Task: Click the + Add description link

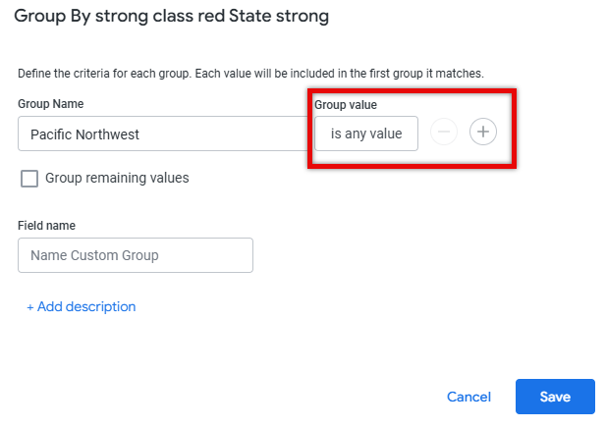Action: pyautogui.click(x=82, y=306)
